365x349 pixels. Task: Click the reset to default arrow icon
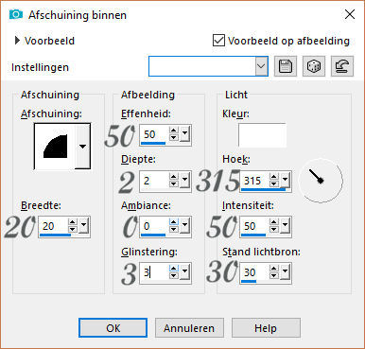click(342, 66)
